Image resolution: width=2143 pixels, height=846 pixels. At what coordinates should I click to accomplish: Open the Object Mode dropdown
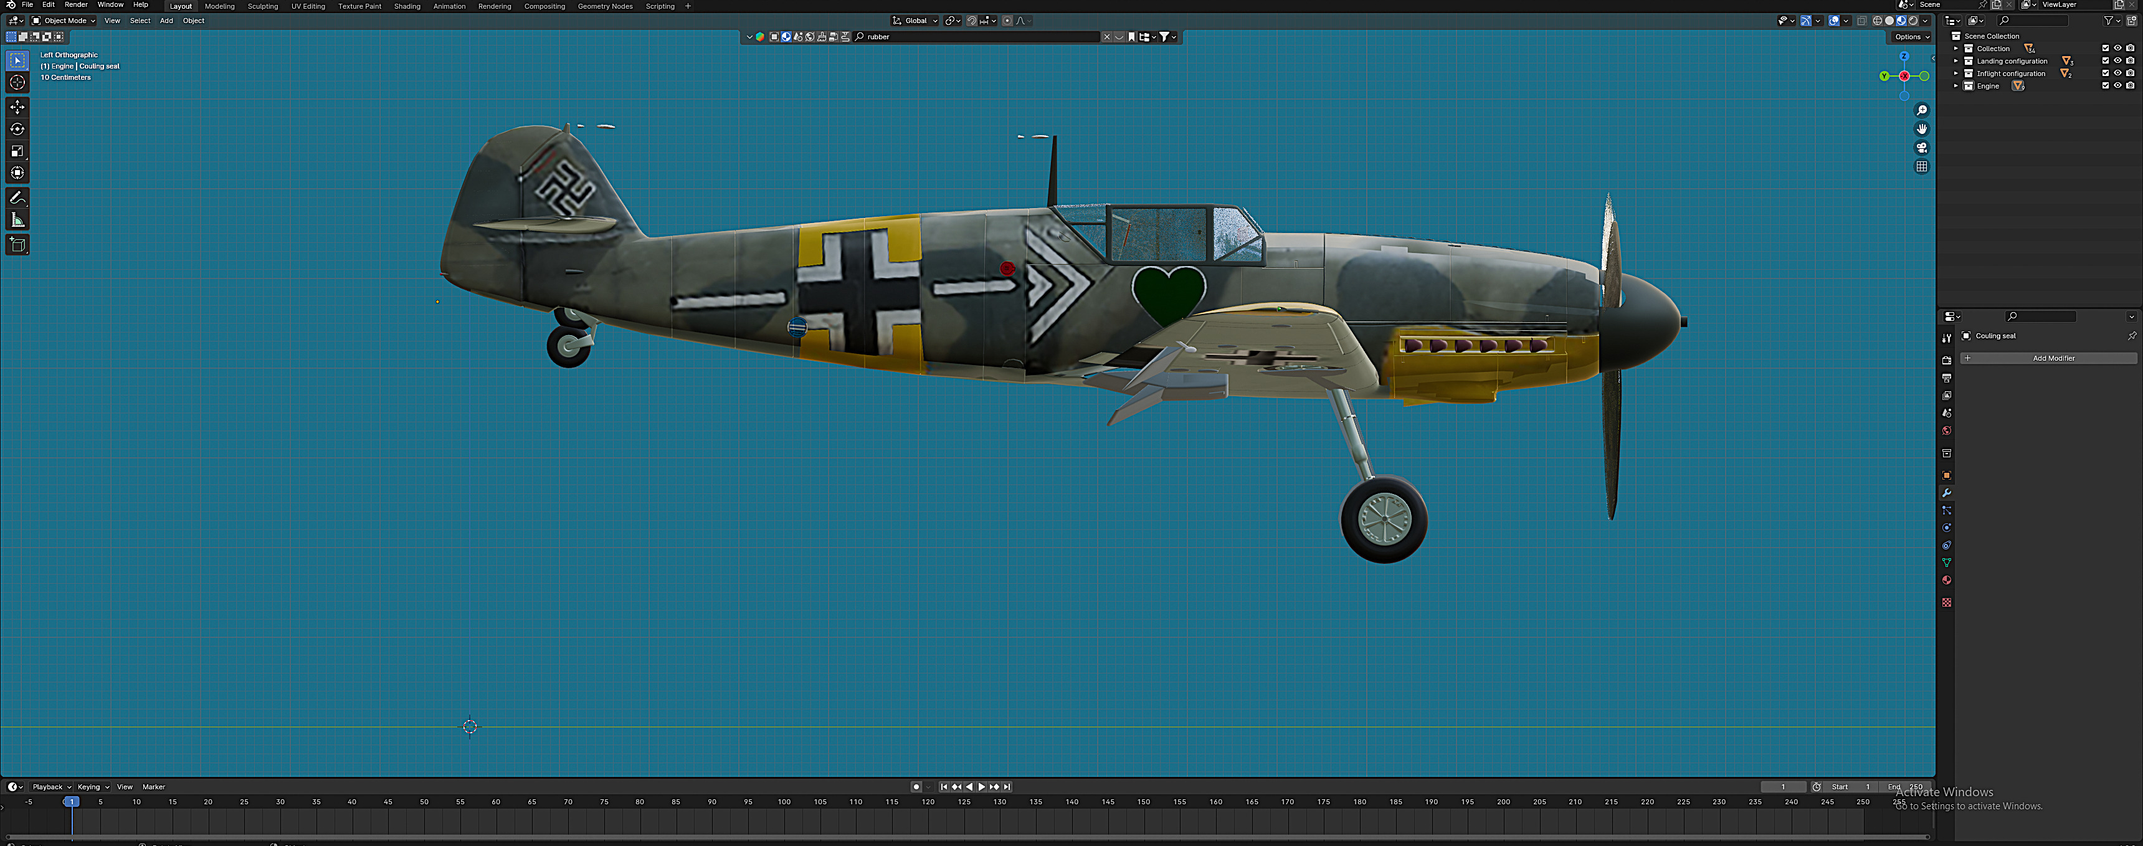click(x=63, y=21)
